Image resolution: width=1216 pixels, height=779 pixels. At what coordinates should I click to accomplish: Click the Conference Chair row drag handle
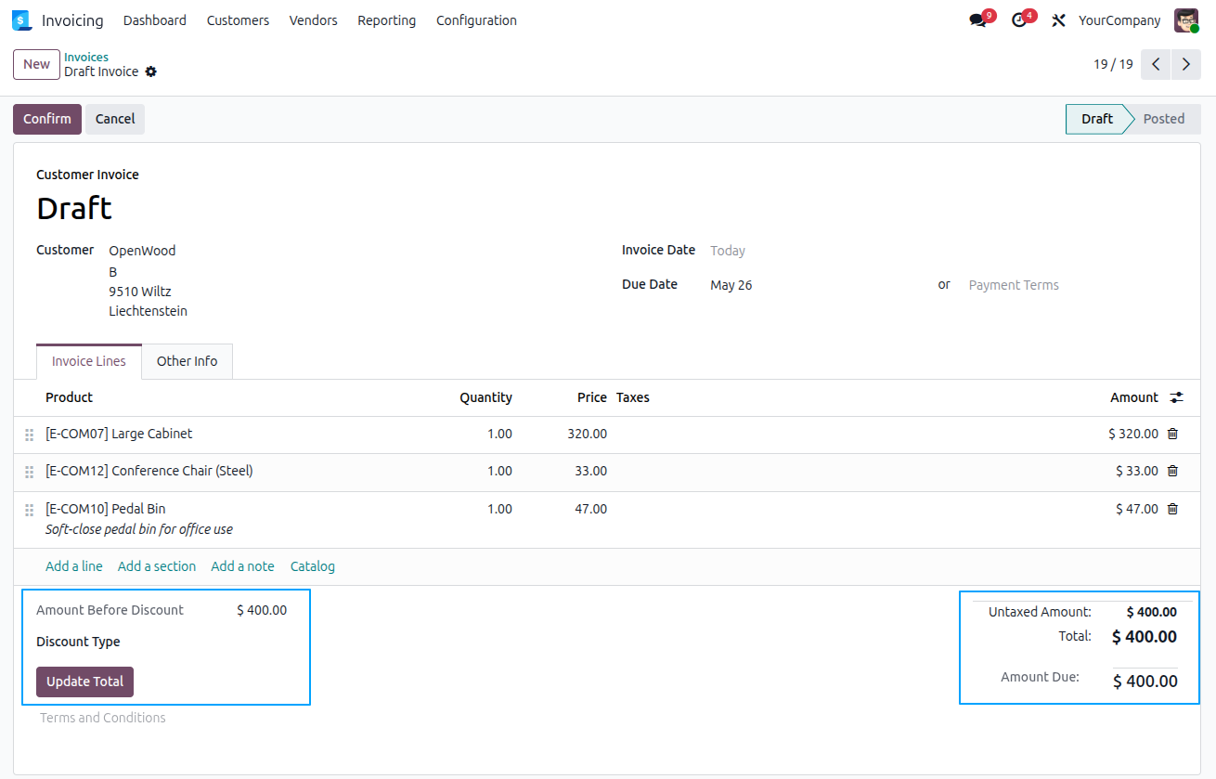30,472
